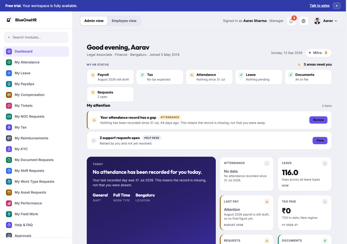Image resolution: width=347 pixels, height=244 pixels.
Task: Click the My Document Requests file icon
Action: point(9,160)
